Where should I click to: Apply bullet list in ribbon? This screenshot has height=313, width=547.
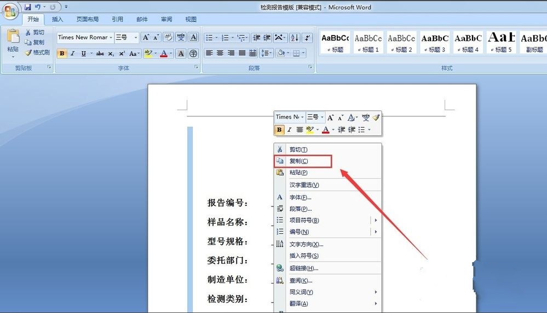[x=209, y=38]
